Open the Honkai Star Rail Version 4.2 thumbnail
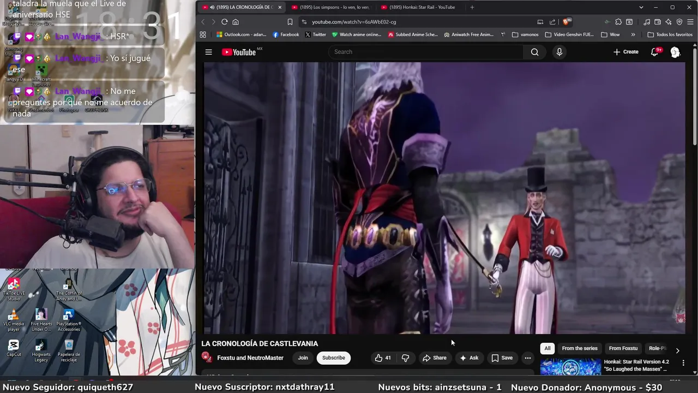 coord(570,367)
